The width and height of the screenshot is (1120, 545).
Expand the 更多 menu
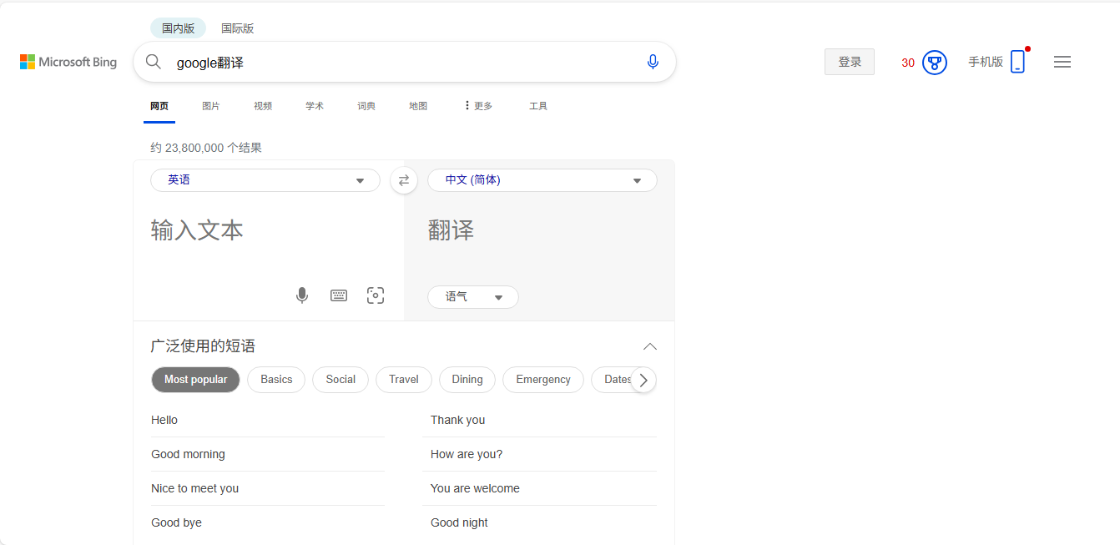(478, 106)
